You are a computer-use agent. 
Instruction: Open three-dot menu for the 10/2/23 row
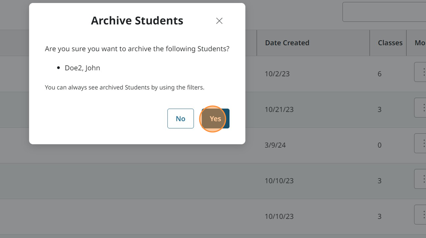[x=421, y=72]
